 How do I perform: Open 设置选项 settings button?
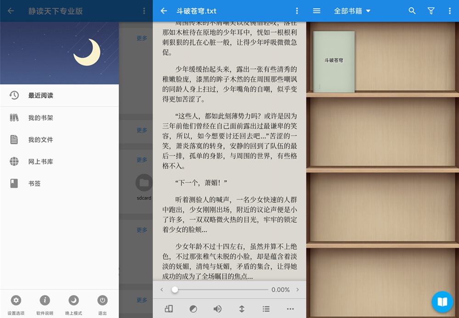[x=16, y=304]
